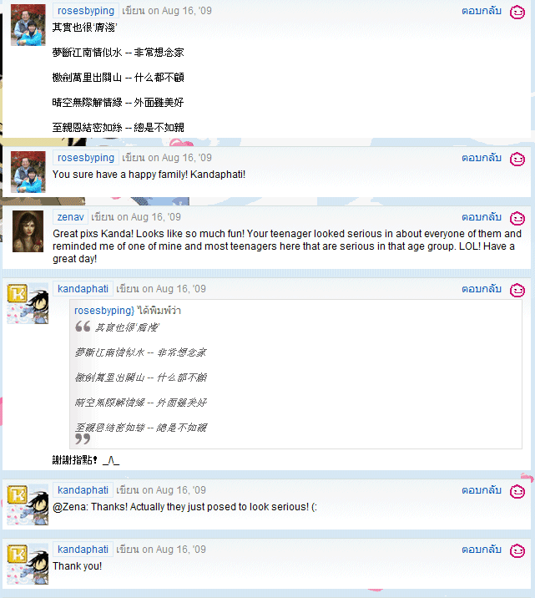Reply to '@Zena: Thanks' comment
535x598 pixels.
(x=482, y=490)
